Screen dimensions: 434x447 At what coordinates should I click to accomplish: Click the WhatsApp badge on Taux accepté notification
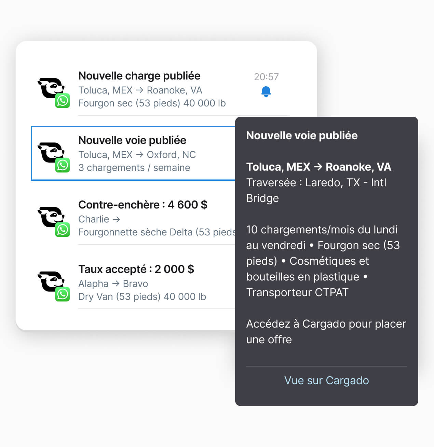(63, 294)
